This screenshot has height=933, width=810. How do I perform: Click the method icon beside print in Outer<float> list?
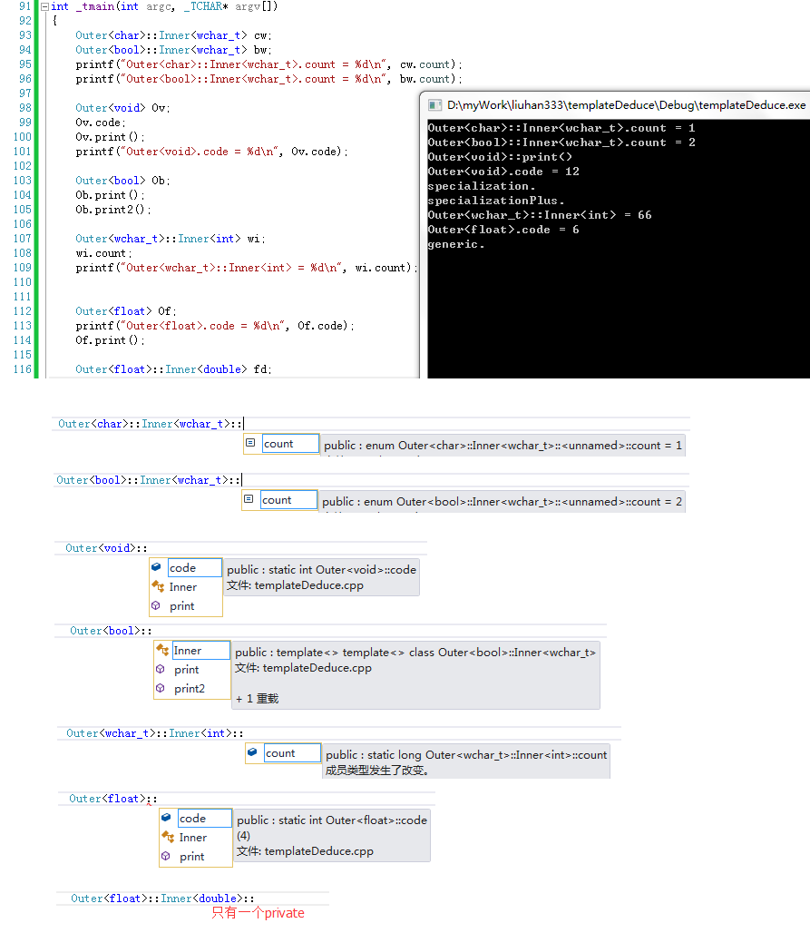pos(166,856)
